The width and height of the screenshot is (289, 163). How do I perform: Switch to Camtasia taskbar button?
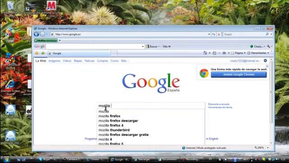[72, 159]
